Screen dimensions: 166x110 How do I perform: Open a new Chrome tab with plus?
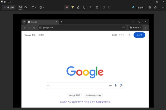point(61,22)
